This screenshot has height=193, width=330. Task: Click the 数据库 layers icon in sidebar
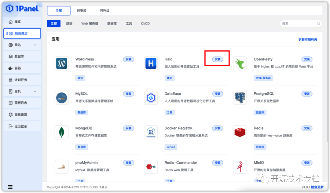10,56
